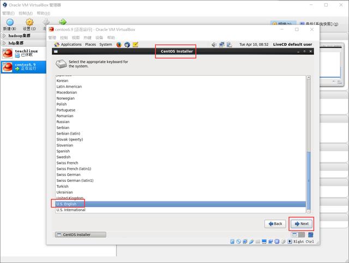Image resolution: width=349 pixels, height=263 pixels.
Task: Click the optical disc status bar icon
Action: (238, 241)
